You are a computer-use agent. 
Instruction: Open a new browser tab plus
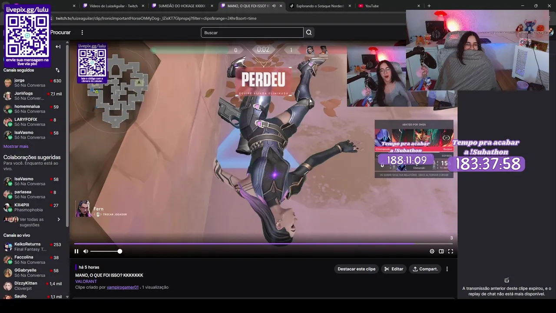point(429,6)
